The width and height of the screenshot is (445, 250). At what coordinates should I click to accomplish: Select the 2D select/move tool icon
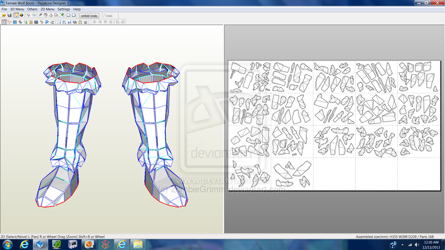[4, 22]
